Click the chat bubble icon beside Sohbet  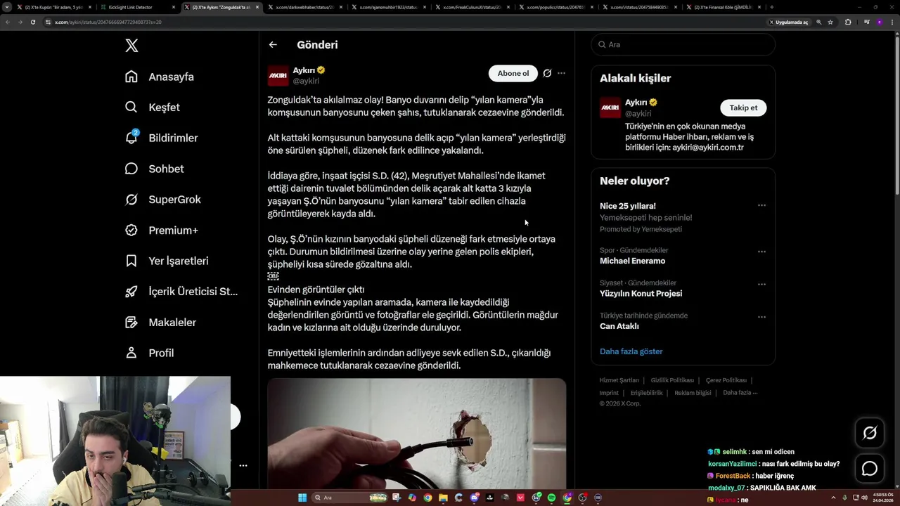[x=131, y=169]
